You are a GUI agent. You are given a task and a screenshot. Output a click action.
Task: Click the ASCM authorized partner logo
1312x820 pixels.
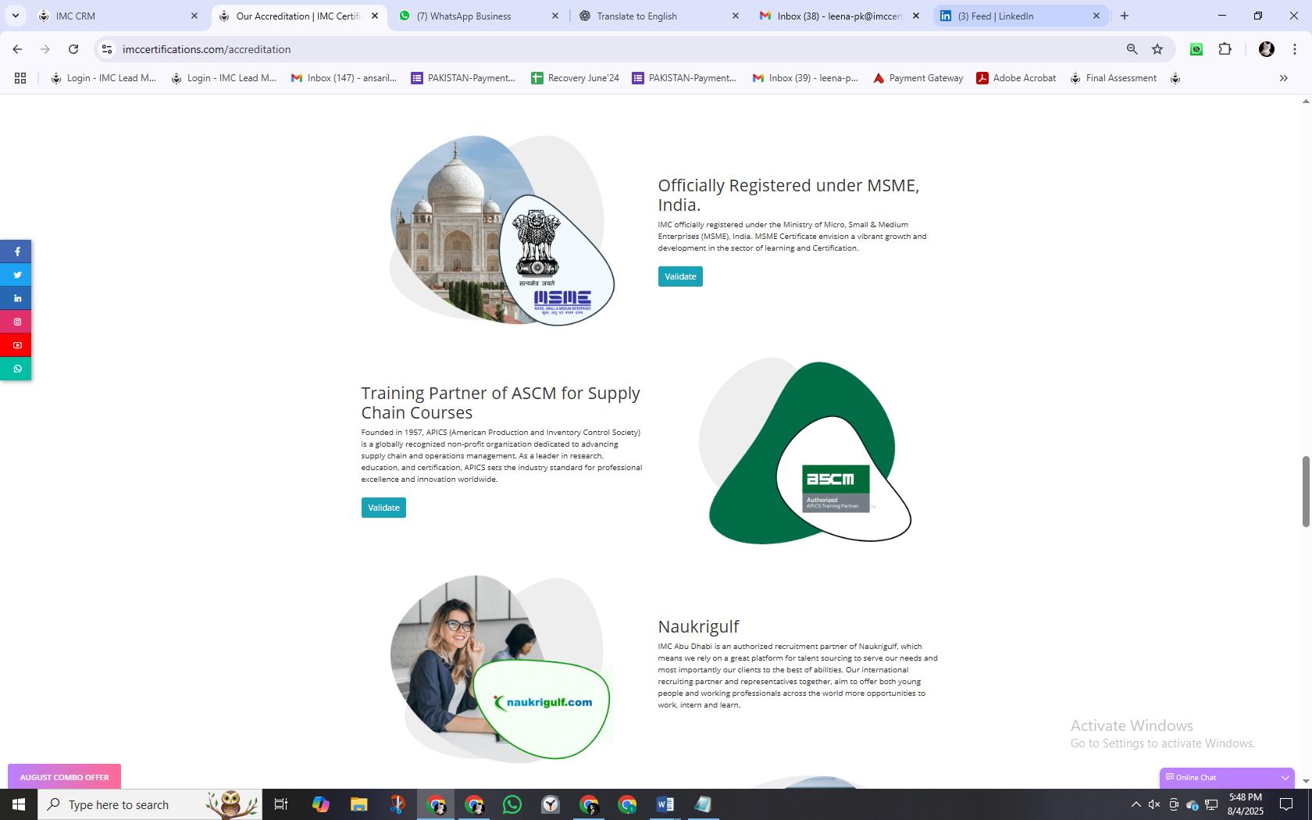click(836, 489)
